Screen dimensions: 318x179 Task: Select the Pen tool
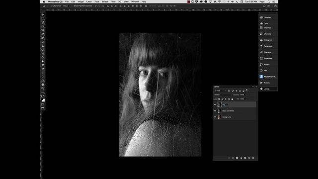43,69
